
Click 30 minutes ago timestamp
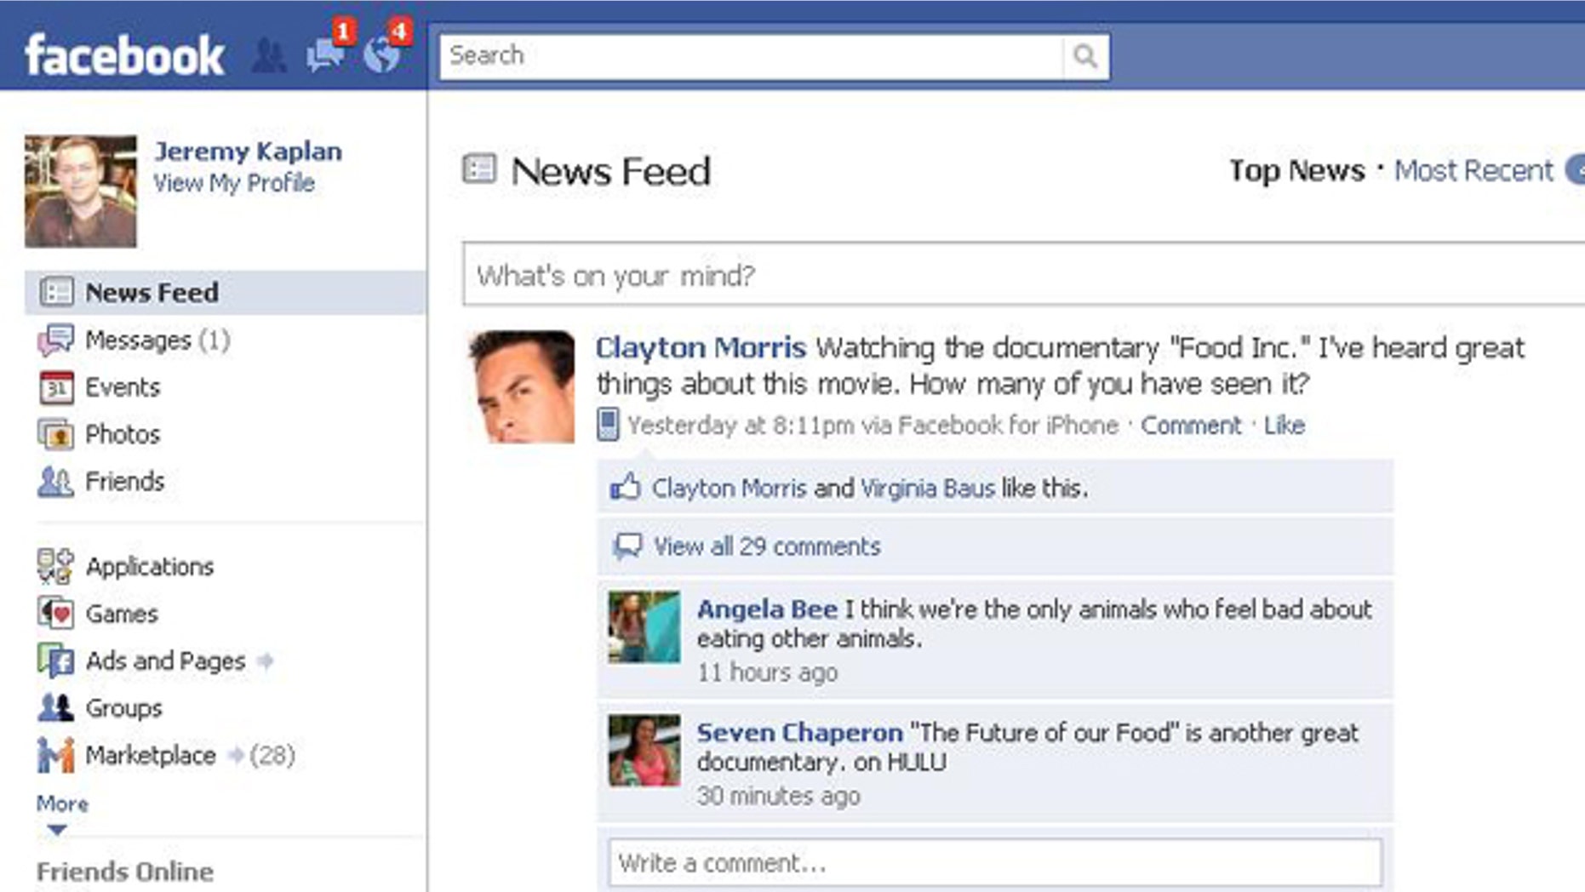[x=779, y=796]
